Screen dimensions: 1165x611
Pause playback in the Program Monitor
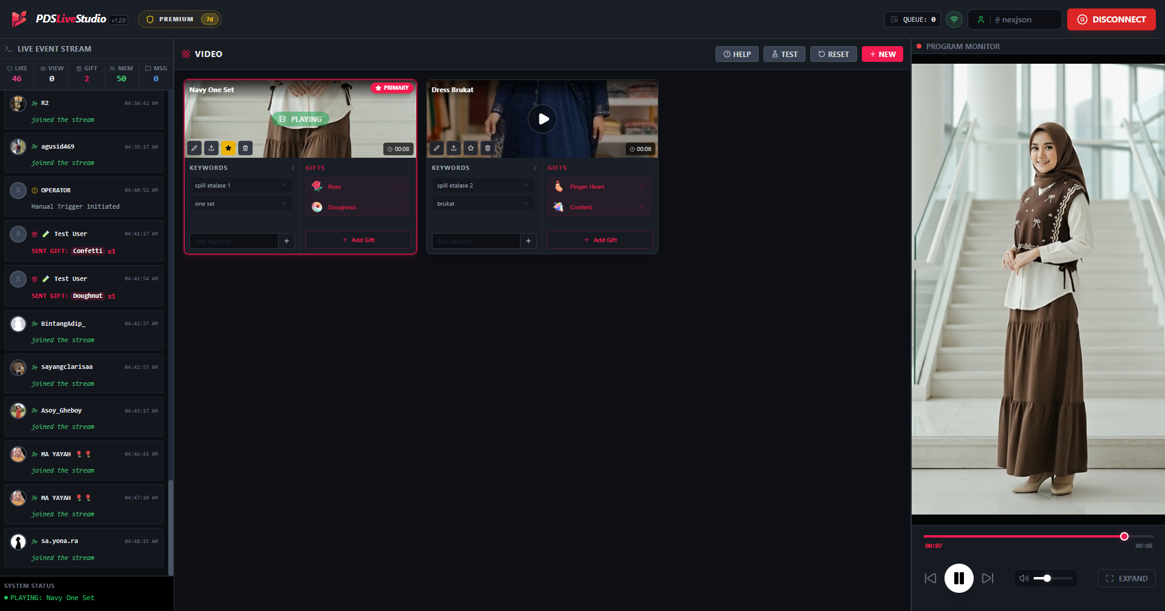coord(958,578)
